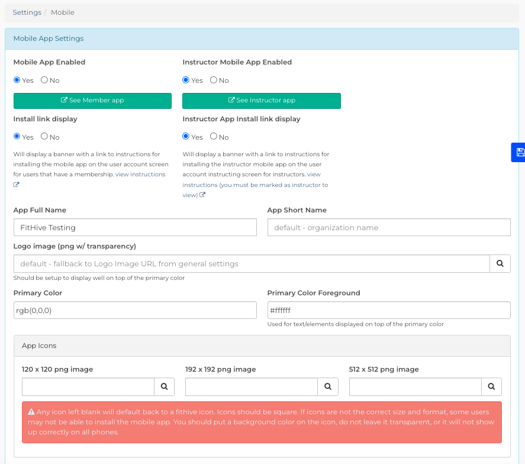Click external link icon after instructor view link
The height and width of the screenshot is (464, 525).
pos(202,195)
